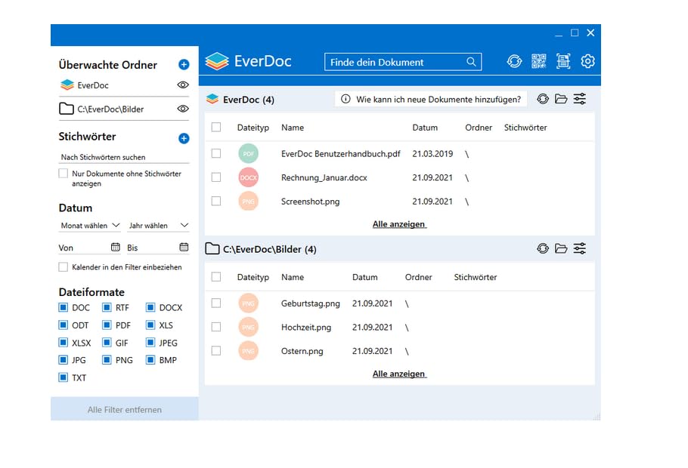Focus the Finde dein Dokument search field
The height and width of the screenshot is (468, 688).
(x=403, y=62)
